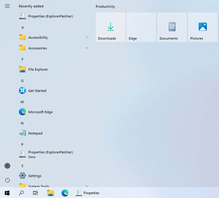Image resolution: width=219 pixels, height=198 pixels.
Task: Expand the Accessories folder chevron
Action: point(87,48)
